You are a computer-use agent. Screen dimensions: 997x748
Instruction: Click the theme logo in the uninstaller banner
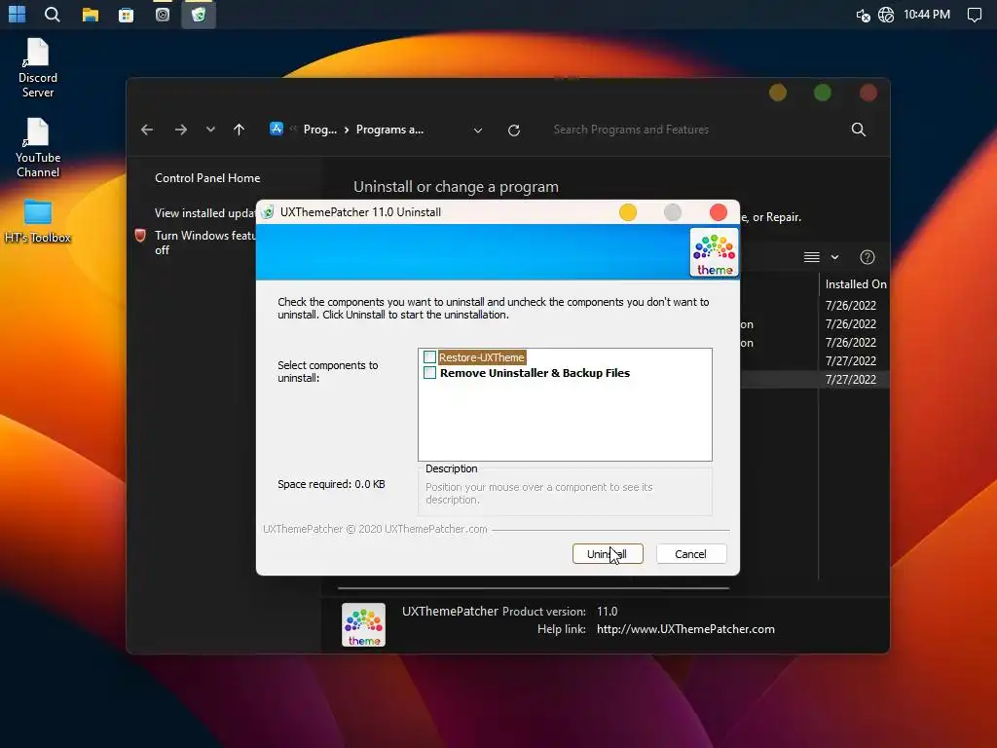[x=714, y=253]
